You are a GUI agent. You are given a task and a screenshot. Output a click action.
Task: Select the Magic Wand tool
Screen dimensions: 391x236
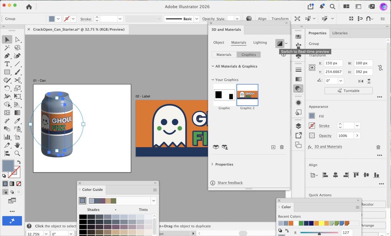point(7,48)
